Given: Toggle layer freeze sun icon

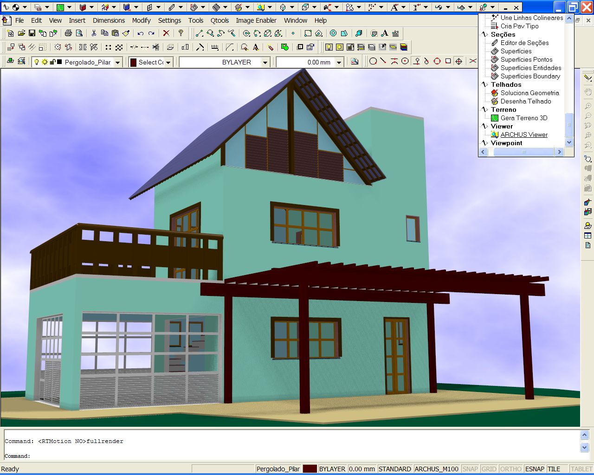Looking at the screenshot, I should click(x=45, y=62).
